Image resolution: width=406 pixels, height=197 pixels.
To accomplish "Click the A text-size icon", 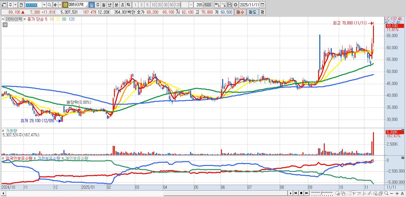I will coord(403,194).
